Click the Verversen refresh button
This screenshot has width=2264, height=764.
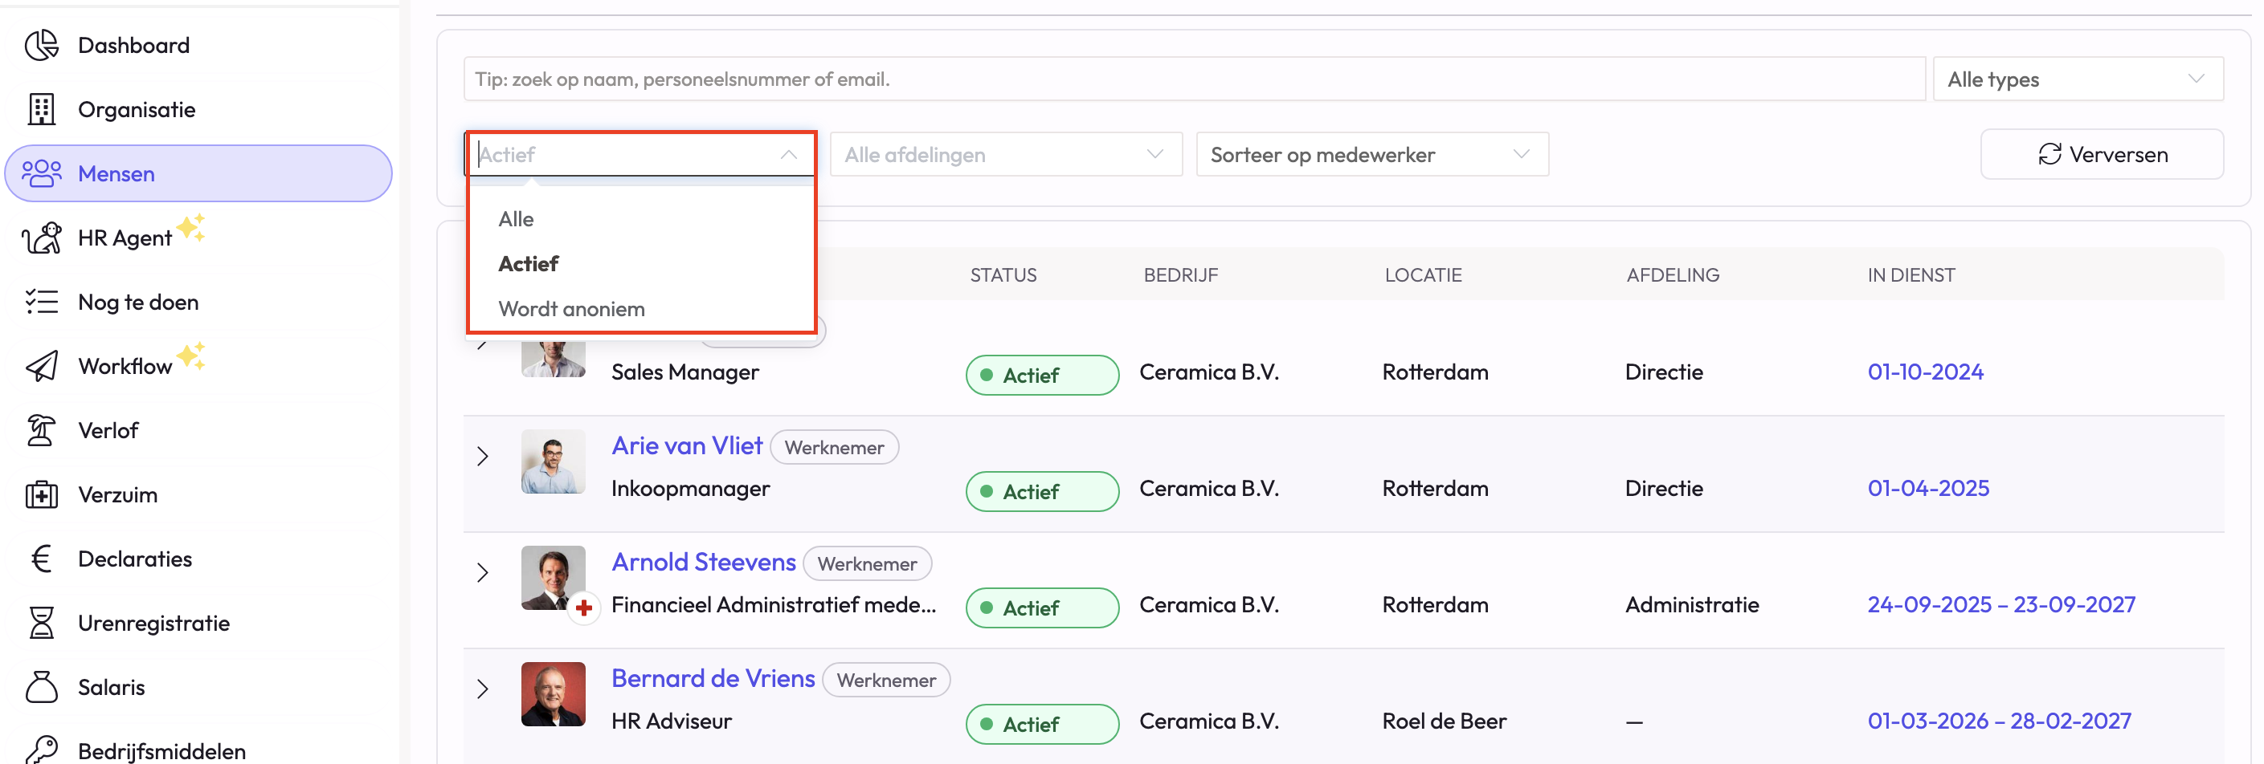(2102, 155)
